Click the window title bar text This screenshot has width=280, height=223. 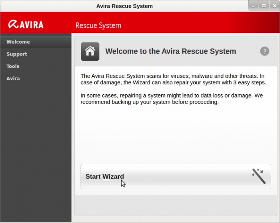(x=124, y=6)
